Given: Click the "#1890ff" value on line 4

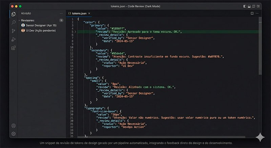Looking at the screenshot, I should tap(118, 29).
